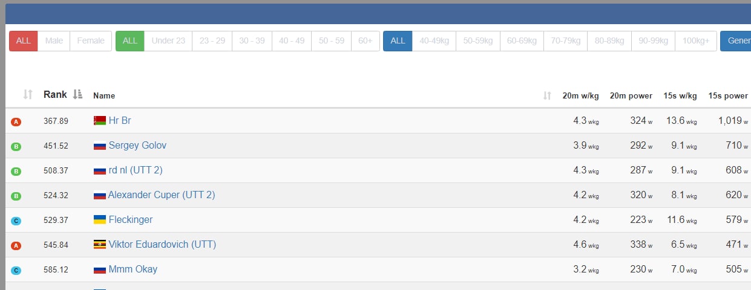Click rank value 545.84
Image resolution: width=751 pixels, height=290 pixels.
click(x=56, y=245)
